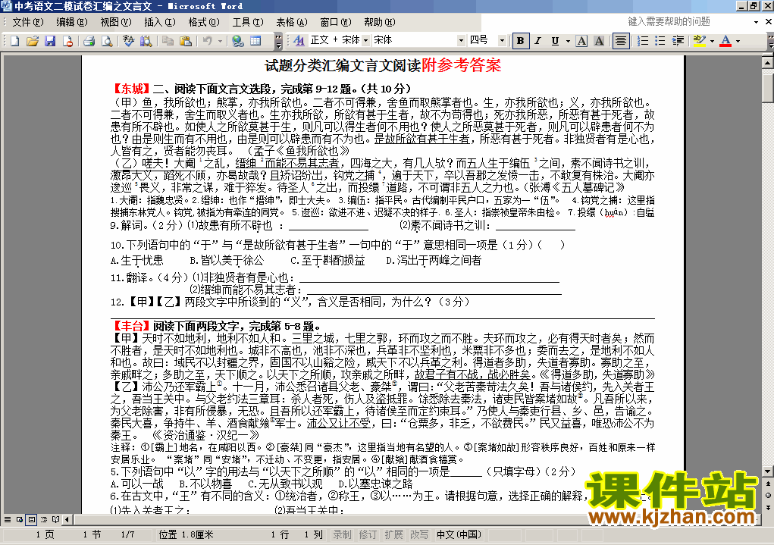Toggle center alignment

point(620,40)
